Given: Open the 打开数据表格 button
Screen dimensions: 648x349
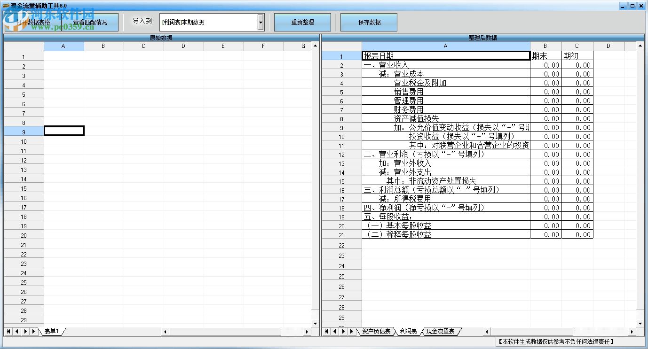Looking at the screenshot, I should (x=33, y=22).
